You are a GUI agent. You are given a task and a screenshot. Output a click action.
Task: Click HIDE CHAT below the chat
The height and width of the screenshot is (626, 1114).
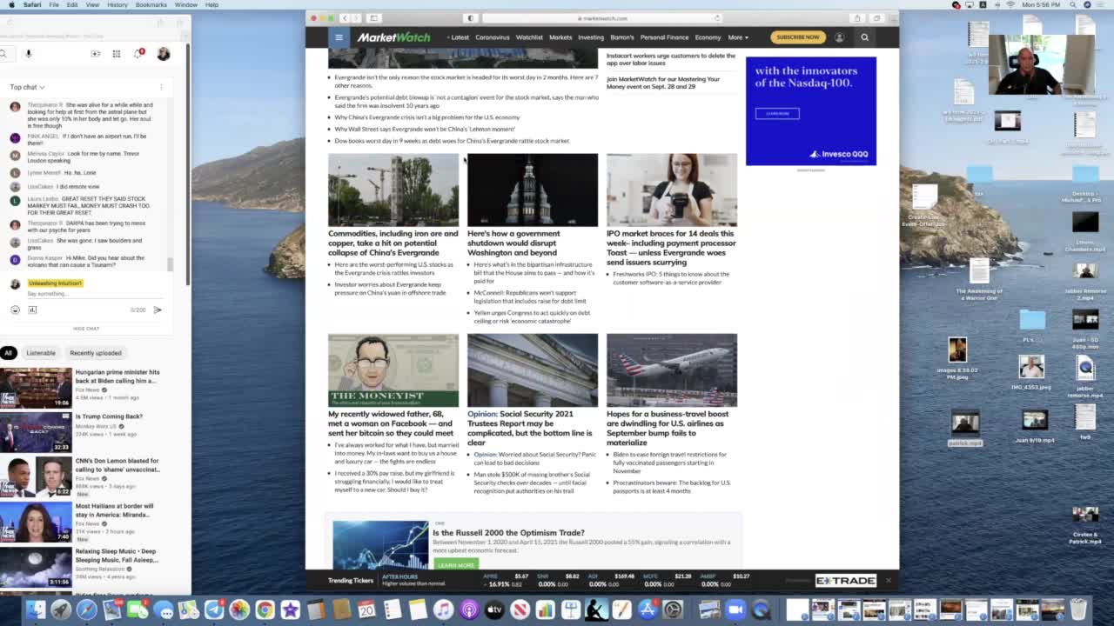(x=86, y=329)
